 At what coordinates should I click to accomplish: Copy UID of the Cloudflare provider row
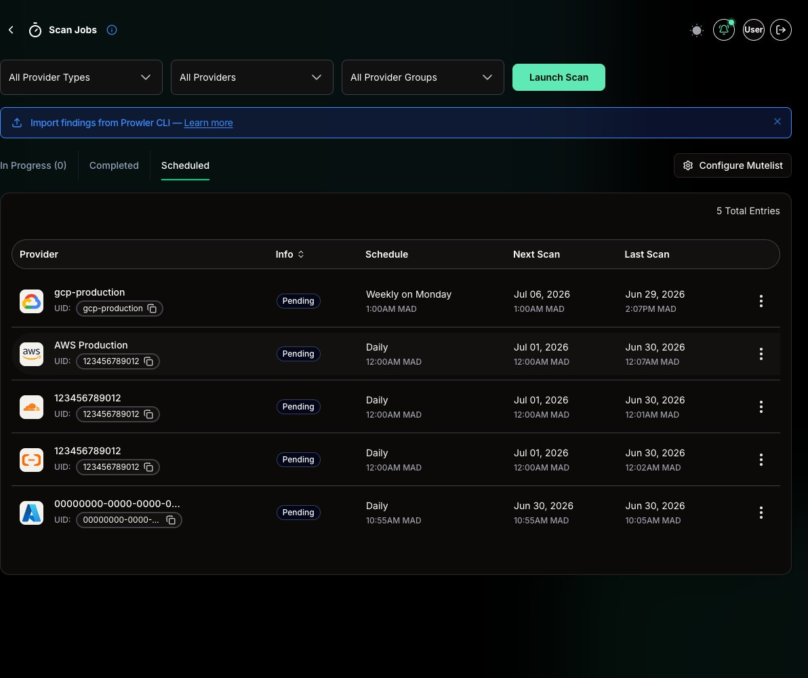148,414
